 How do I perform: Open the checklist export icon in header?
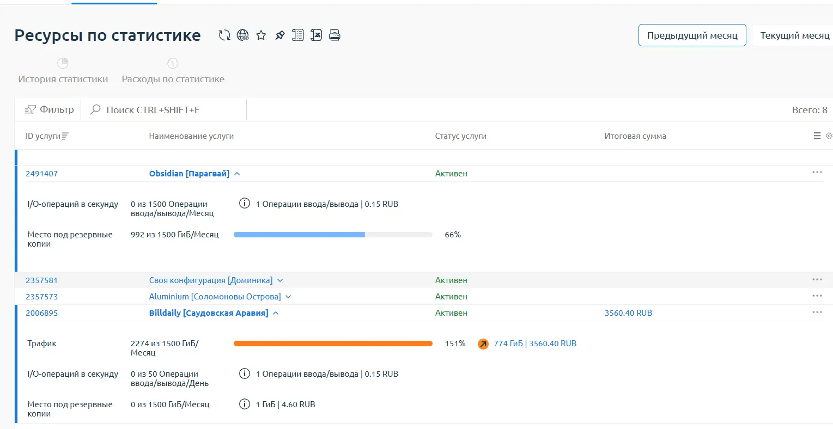point(298,35)
